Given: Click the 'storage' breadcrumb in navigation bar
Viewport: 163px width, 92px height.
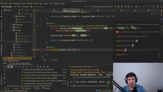Looking at the screenshot, I should pyautogui.click(x=25, y=7).
